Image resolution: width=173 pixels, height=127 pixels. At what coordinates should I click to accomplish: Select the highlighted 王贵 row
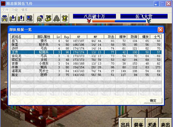point(86,52)
